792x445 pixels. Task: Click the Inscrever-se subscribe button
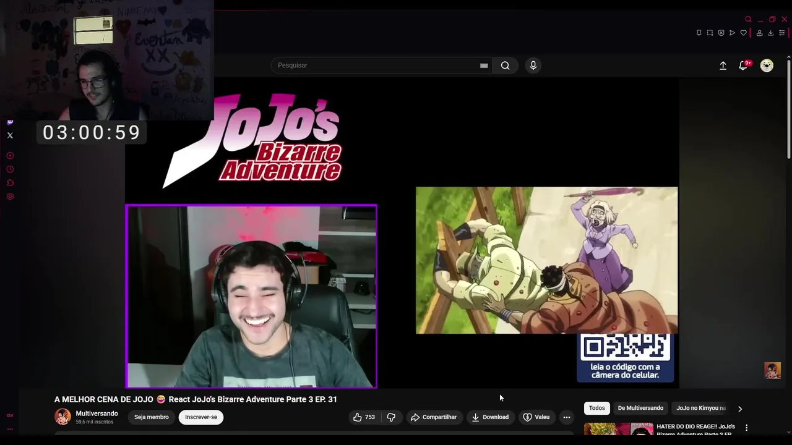coord(201,417)
